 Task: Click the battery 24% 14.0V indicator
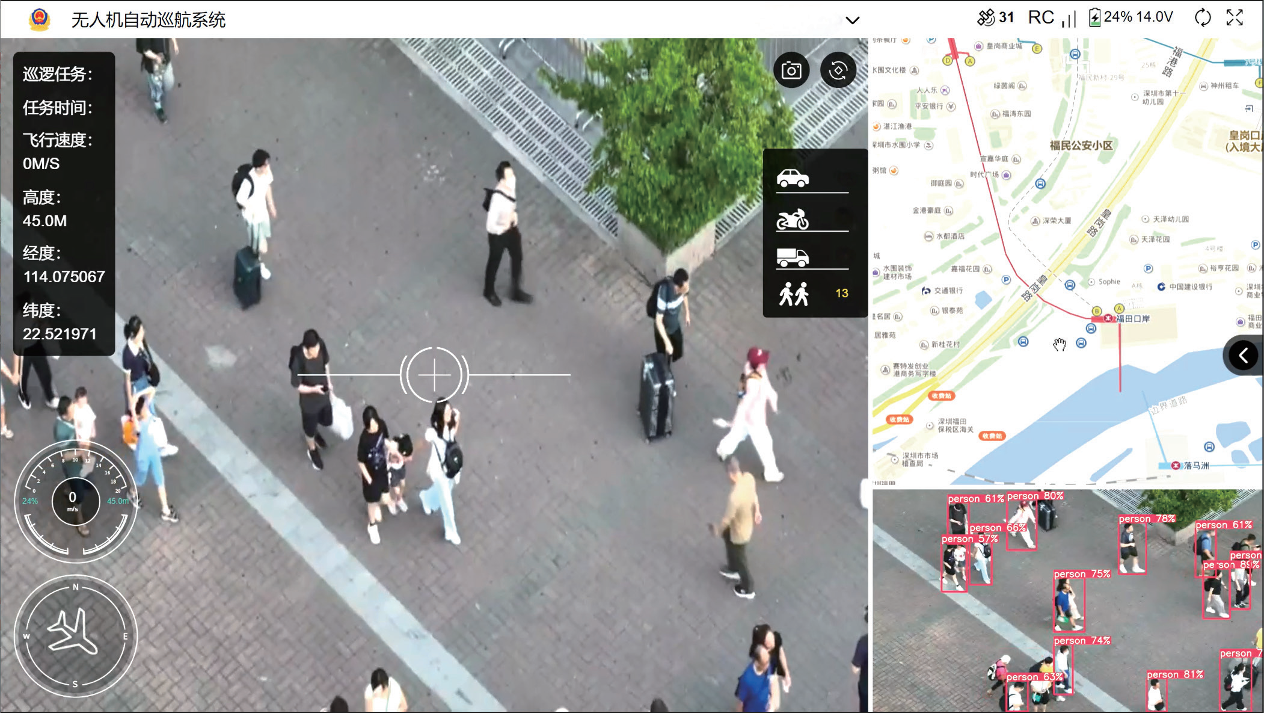click(1131, 17)
